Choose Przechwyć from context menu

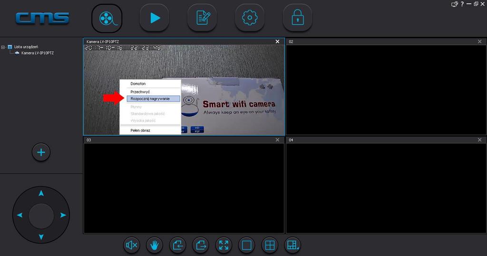tap(140, 92)
